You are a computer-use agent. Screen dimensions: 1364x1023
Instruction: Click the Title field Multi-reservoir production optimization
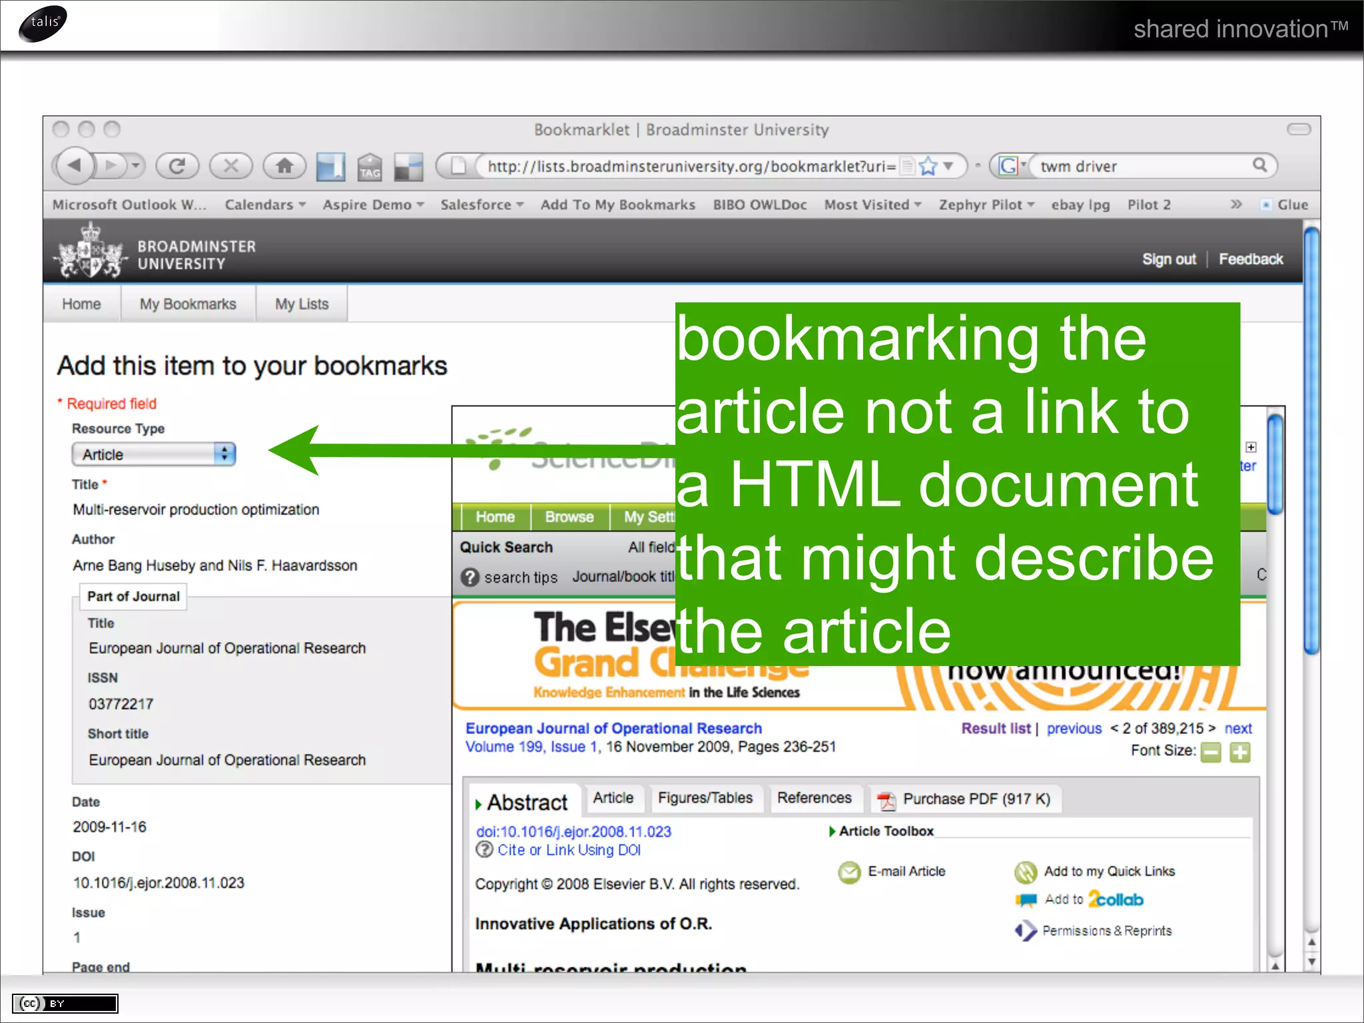(196, 510)
